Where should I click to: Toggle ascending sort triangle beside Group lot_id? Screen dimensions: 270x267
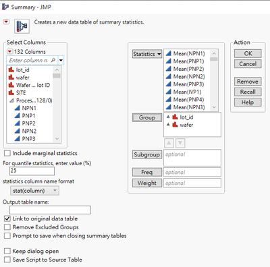[168, 117]
